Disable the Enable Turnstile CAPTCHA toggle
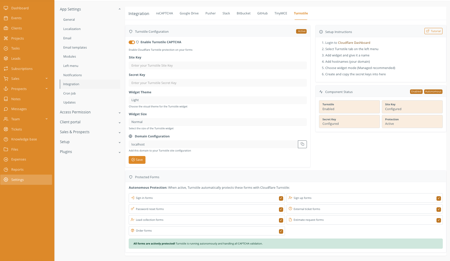The image size is (450, 261). coord(132,42)
